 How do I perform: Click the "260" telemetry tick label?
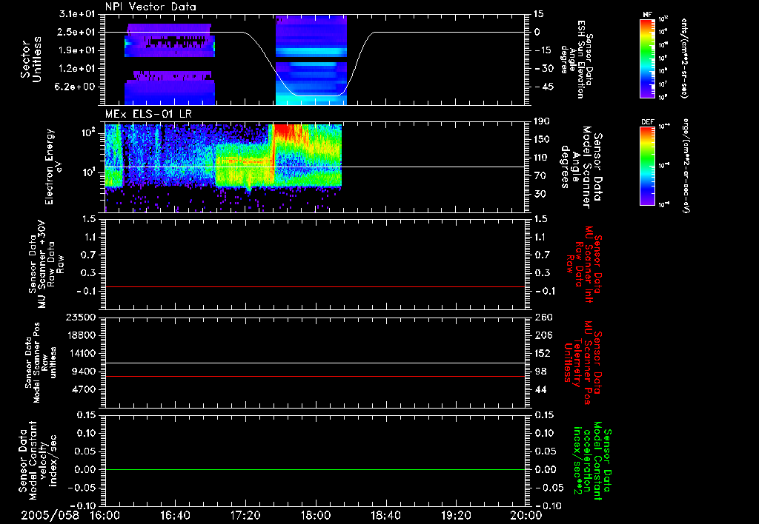(543, 317)
